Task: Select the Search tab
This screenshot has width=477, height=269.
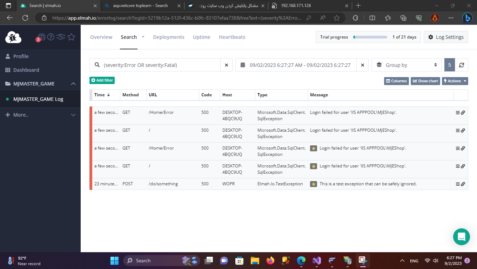Action: pos(129,37)
